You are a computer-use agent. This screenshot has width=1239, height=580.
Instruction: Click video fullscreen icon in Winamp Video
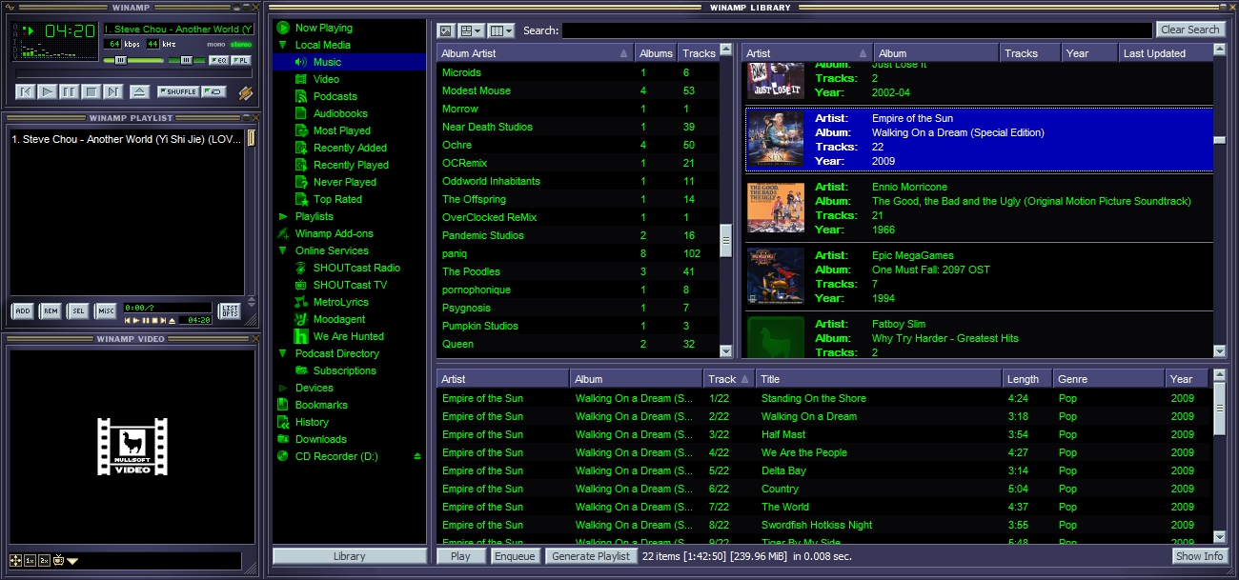pyautogui.click(x=15, y=561)
